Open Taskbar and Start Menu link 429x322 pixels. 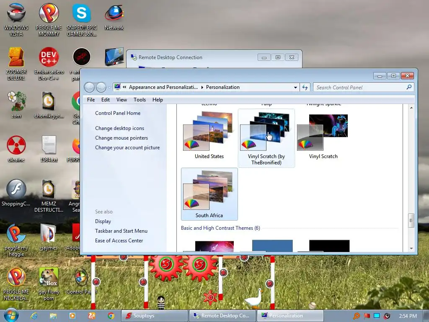[121, 231]
